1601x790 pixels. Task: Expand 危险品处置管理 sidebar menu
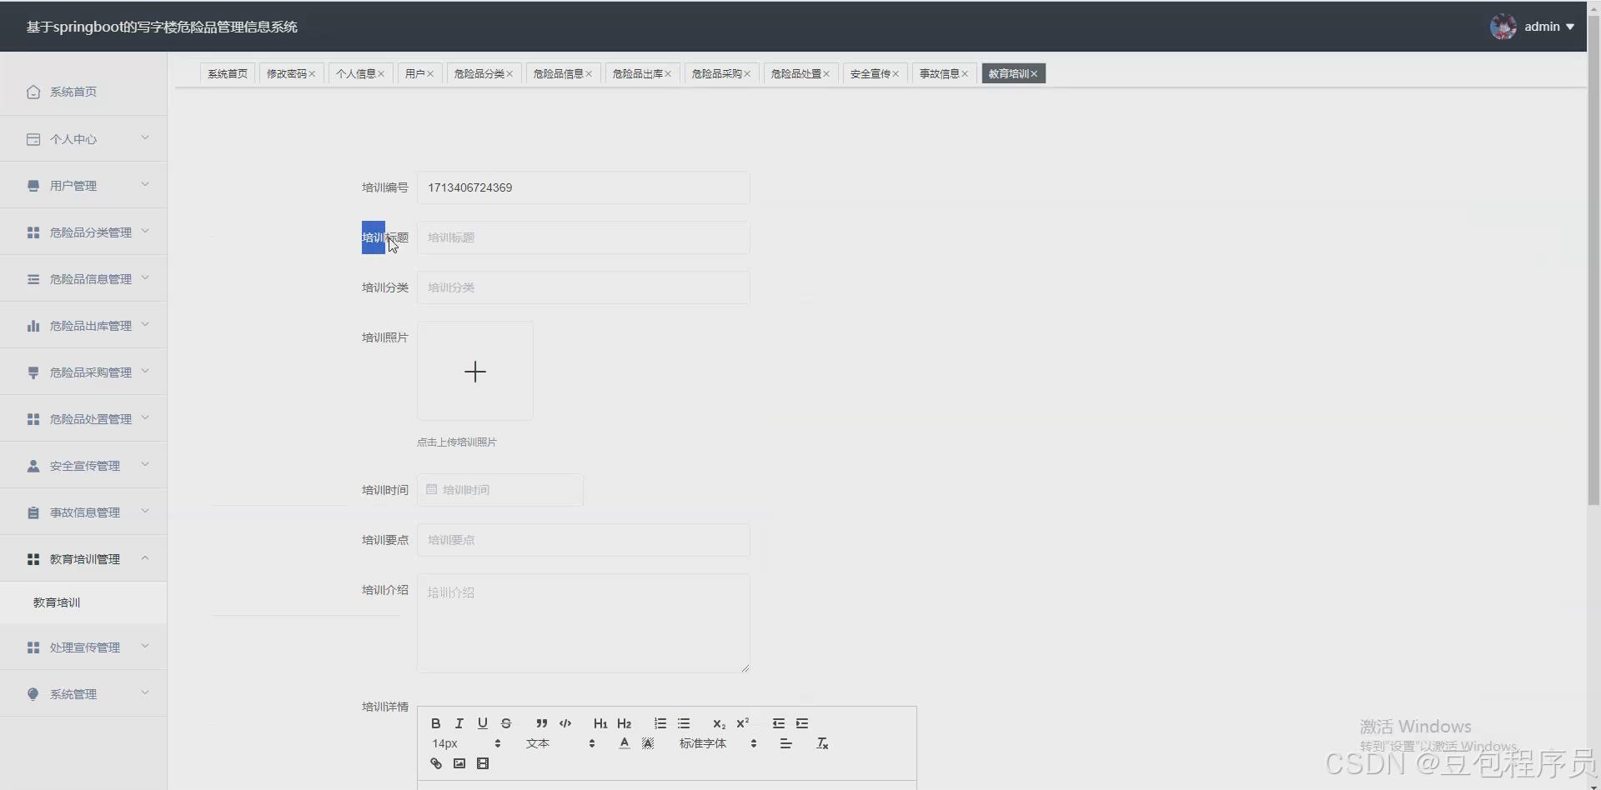(83, 418)
